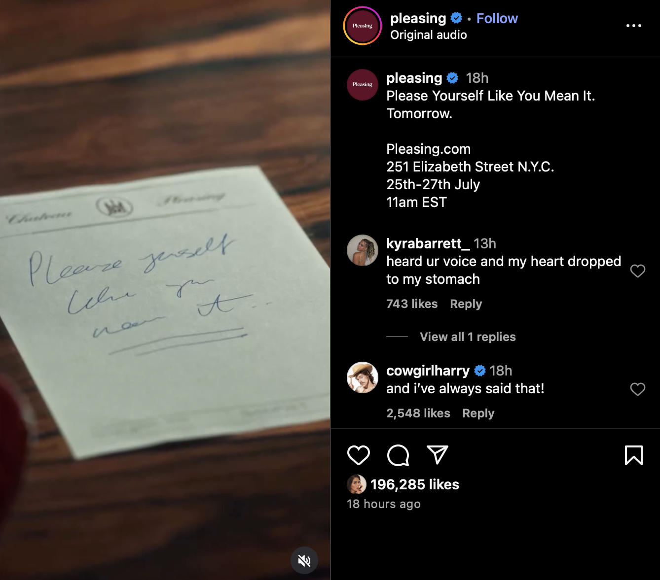Screen dimensions: 660x580
Task: Reply to kyrabarrett_'s comment
Action: click(466, 304)
